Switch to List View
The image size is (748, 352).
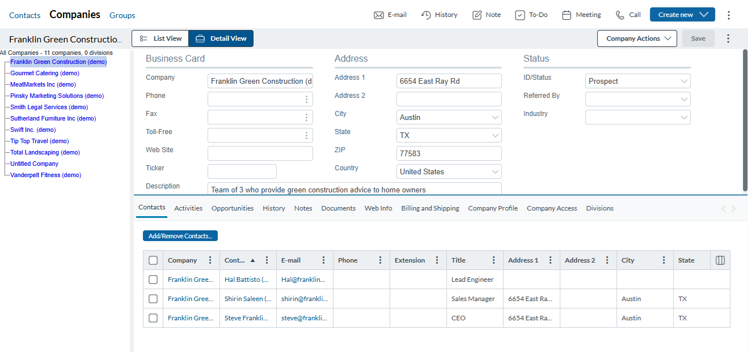pyautogui.click(x=160, y=38)
